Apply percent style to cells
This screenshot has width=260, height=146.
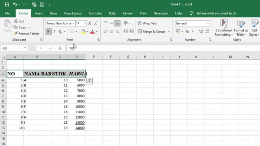click(x=187, y=32)
